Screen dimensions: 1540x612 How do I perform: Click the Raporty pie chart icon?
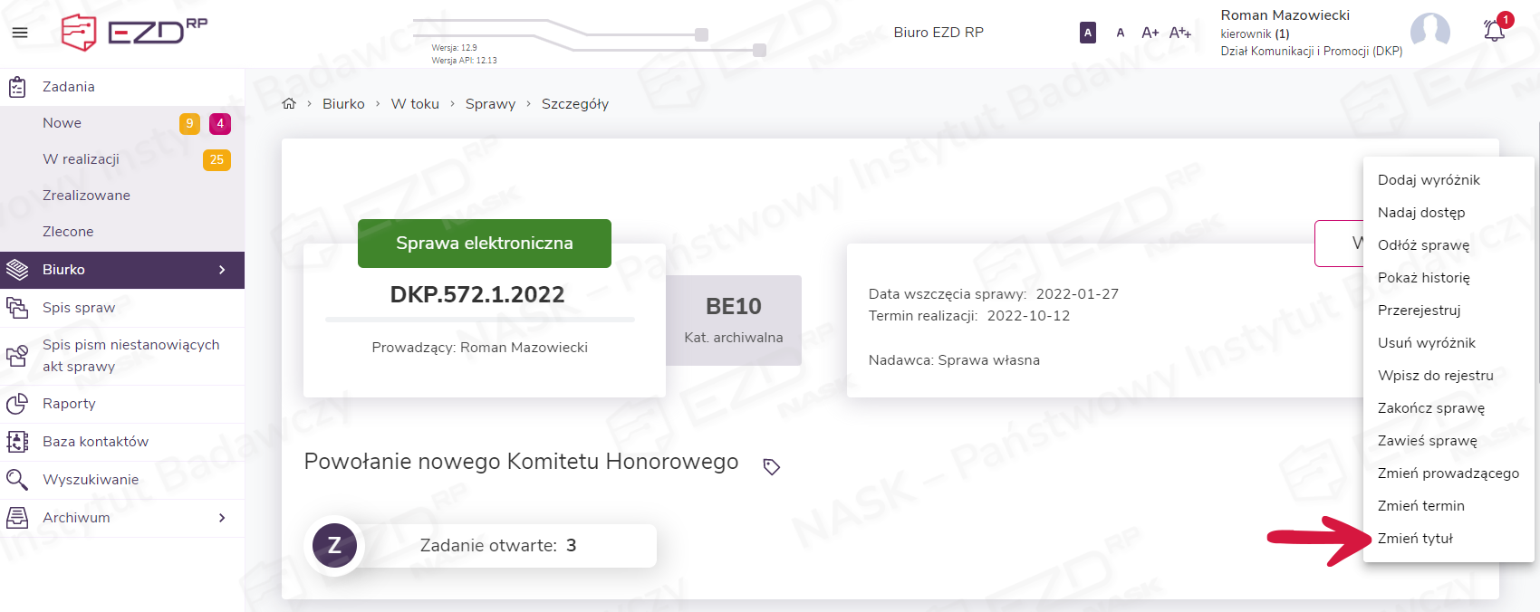tap(17, 404)
